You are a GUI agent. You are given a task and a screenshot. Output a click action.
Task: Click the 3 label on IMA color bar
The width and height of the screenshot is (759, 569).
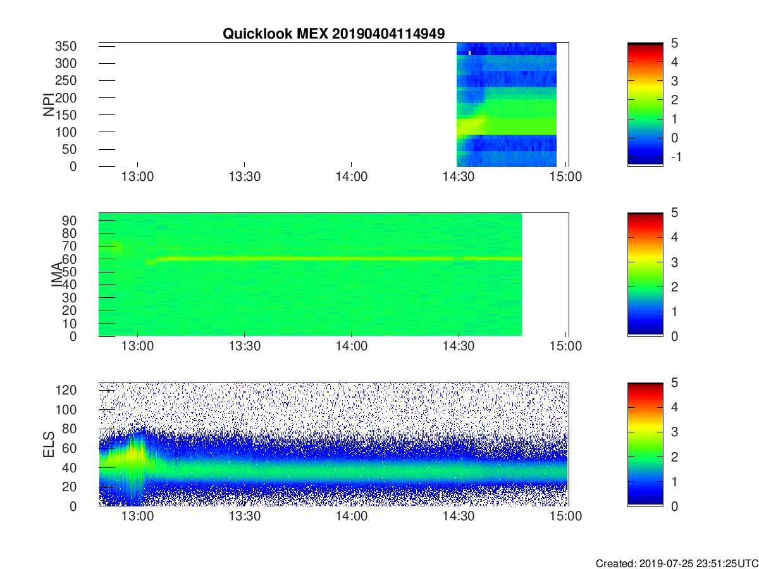pyautogui.click(x=674, y=262)
